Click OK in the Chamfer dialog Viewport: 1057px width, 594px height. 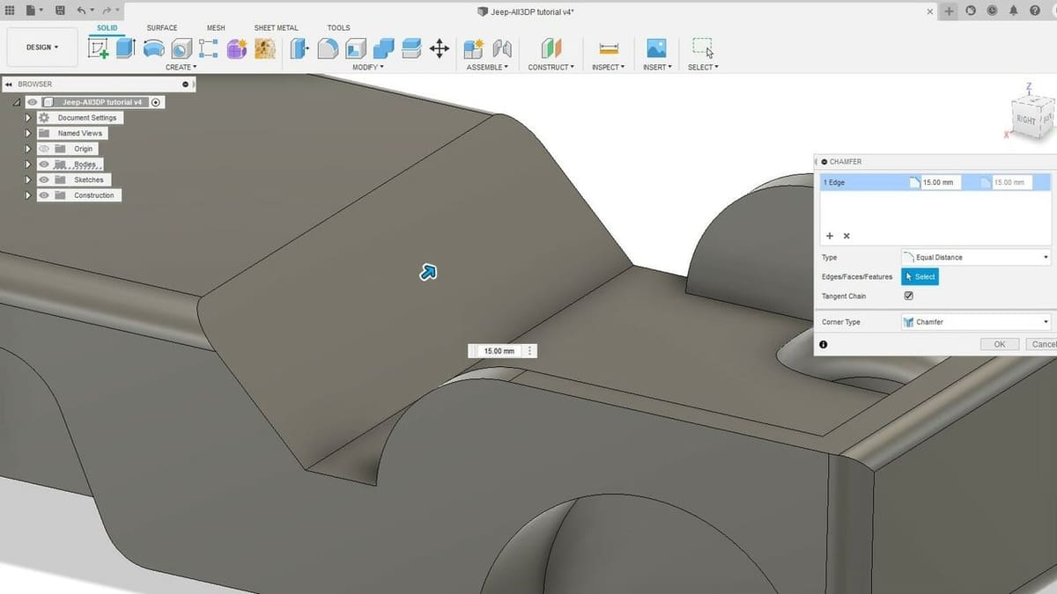click(x=999, y=344)
